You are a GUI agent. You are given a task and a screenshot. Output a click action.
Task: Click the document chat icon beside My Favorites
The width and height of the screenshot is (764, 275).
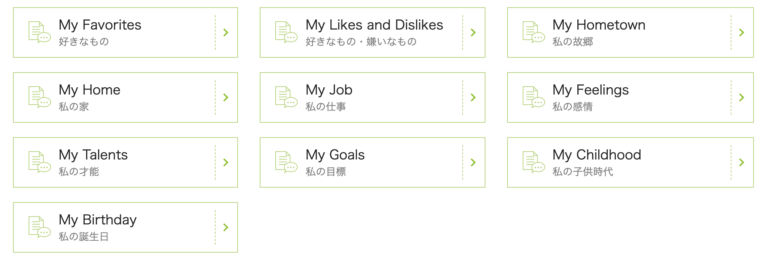[x=39, y=32]
